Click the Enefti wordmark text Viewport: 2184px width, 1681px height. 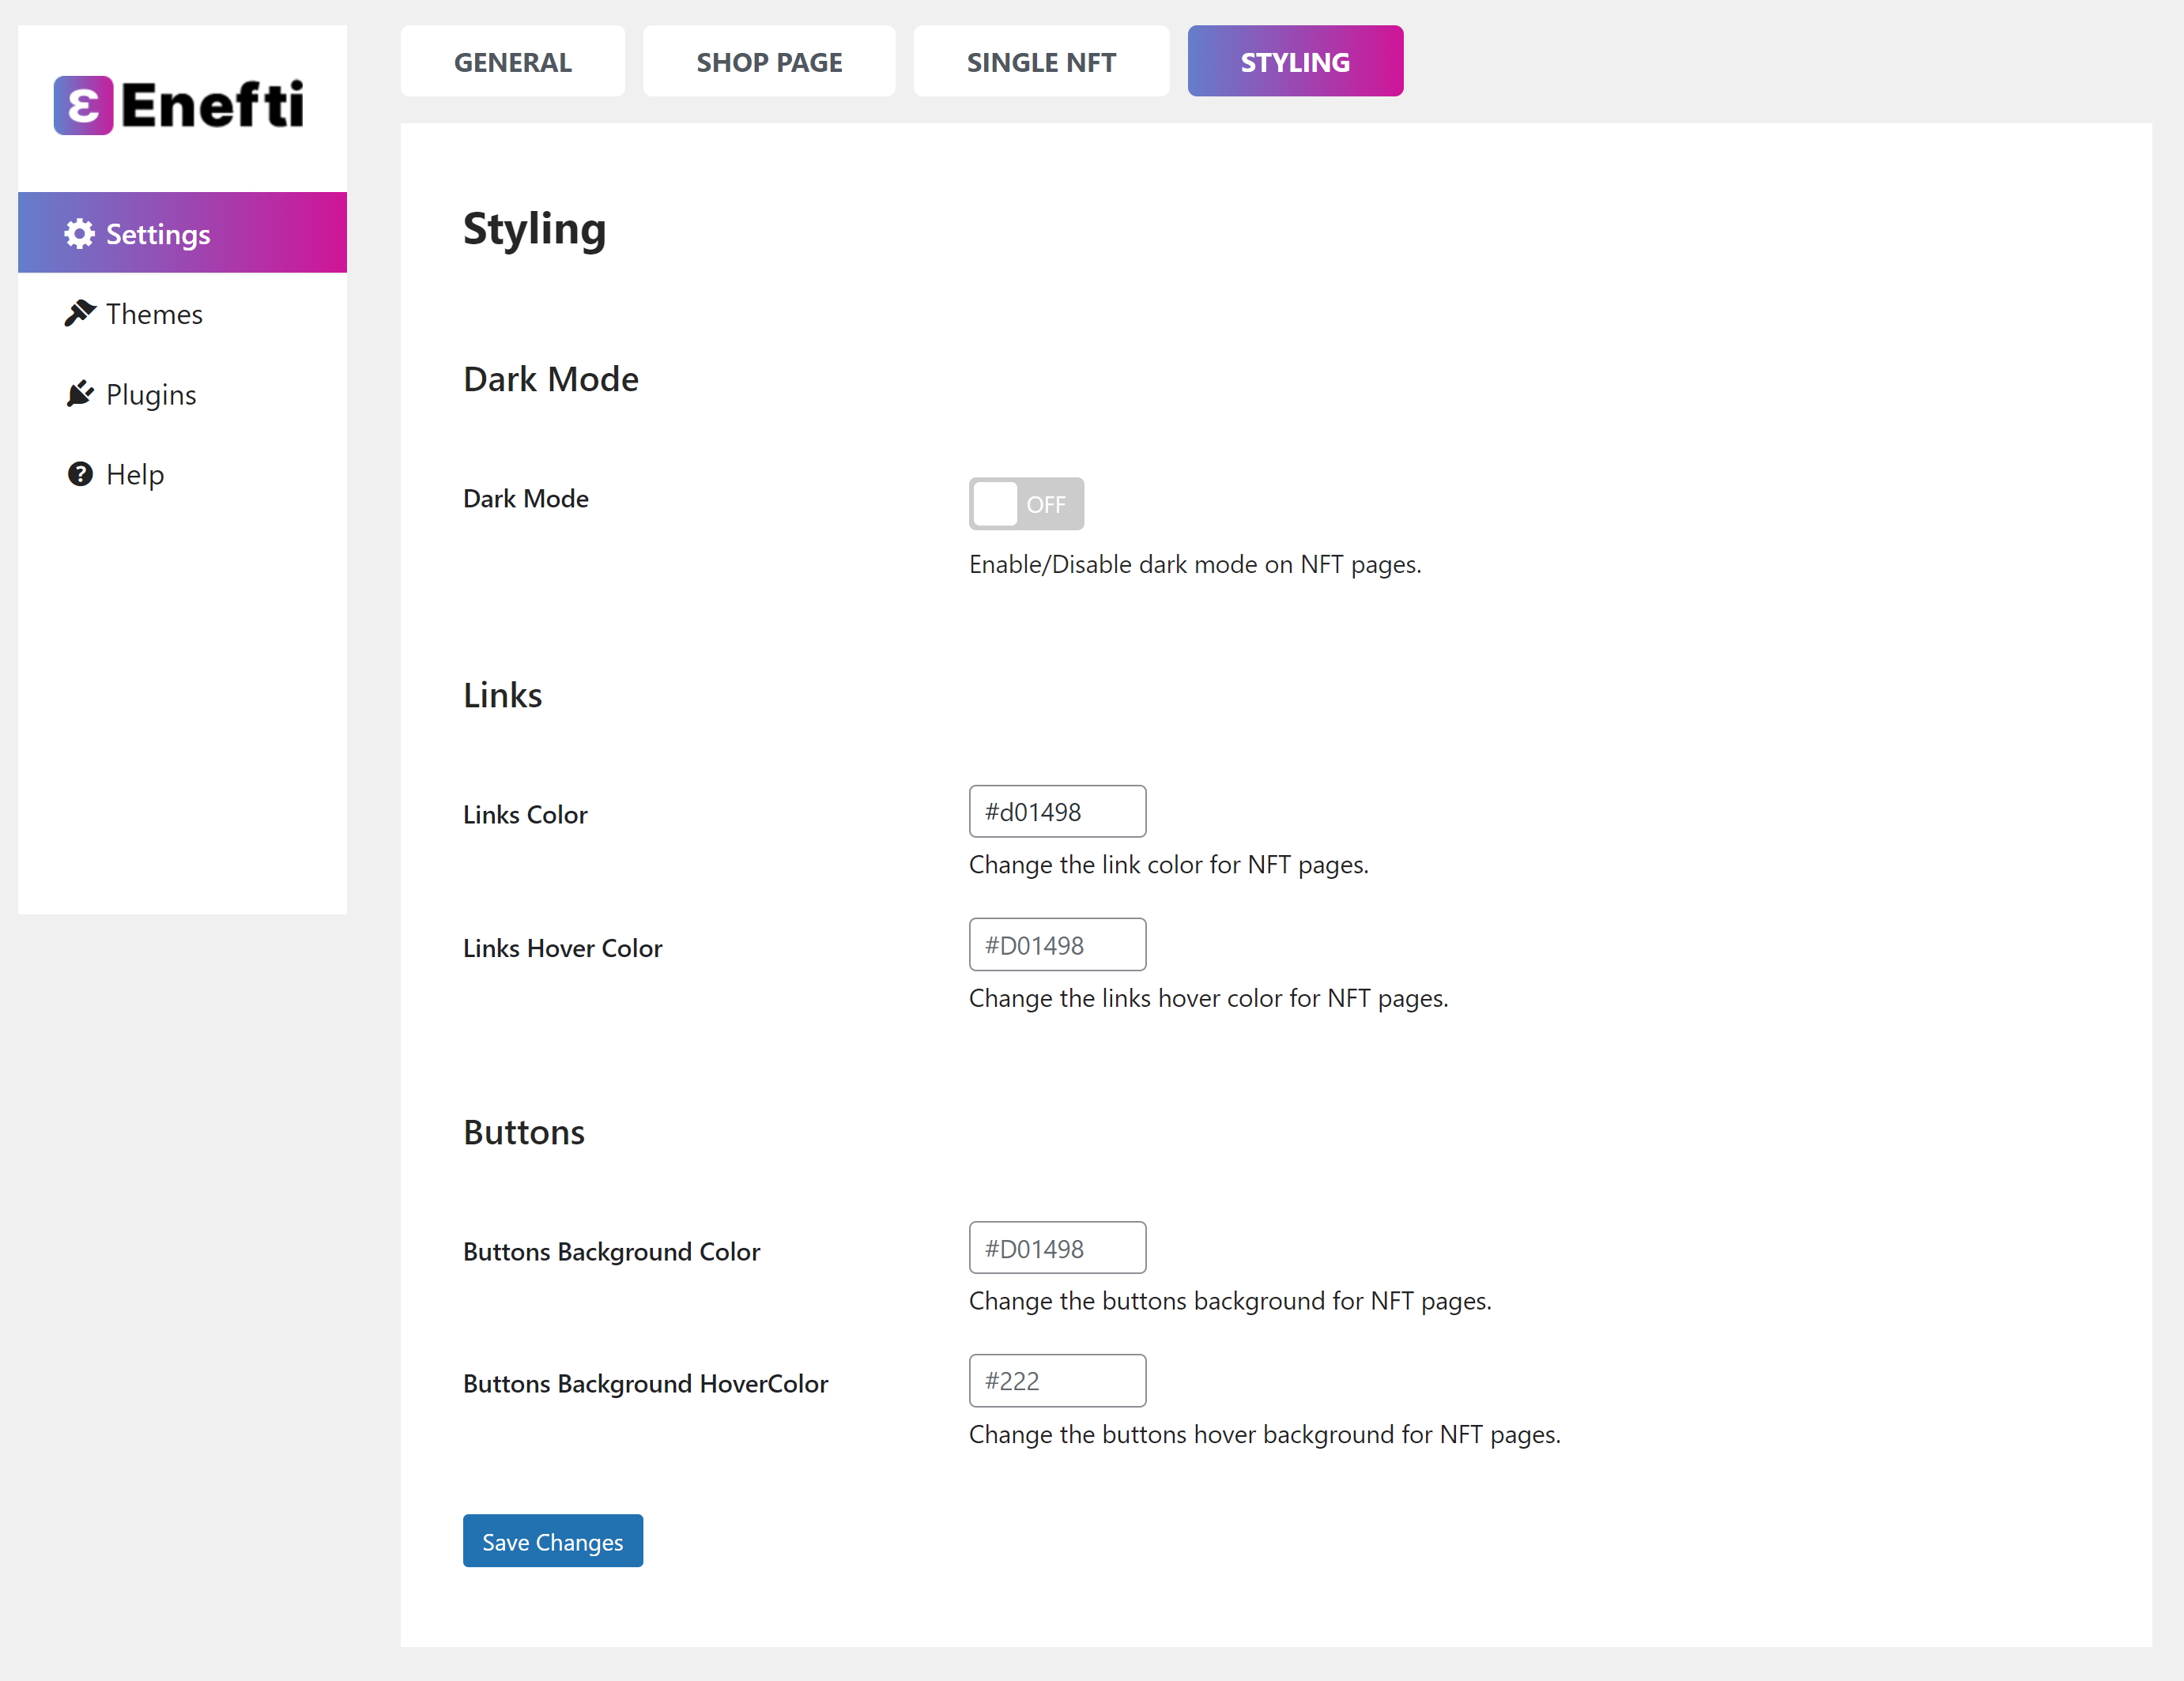tap(212, 105)
